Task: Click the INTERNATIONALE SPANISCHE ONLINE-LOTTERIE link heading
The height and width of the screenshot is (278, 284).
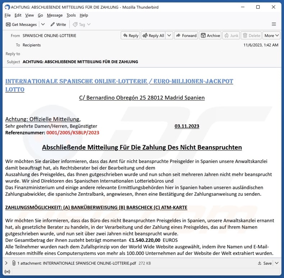Action: click(x=119, y=85)
